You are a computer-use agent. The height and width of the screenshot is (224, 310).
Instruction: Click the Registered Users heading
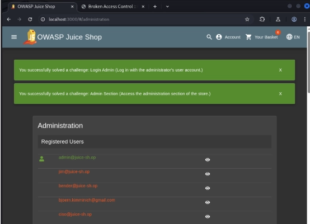[62, 141]
